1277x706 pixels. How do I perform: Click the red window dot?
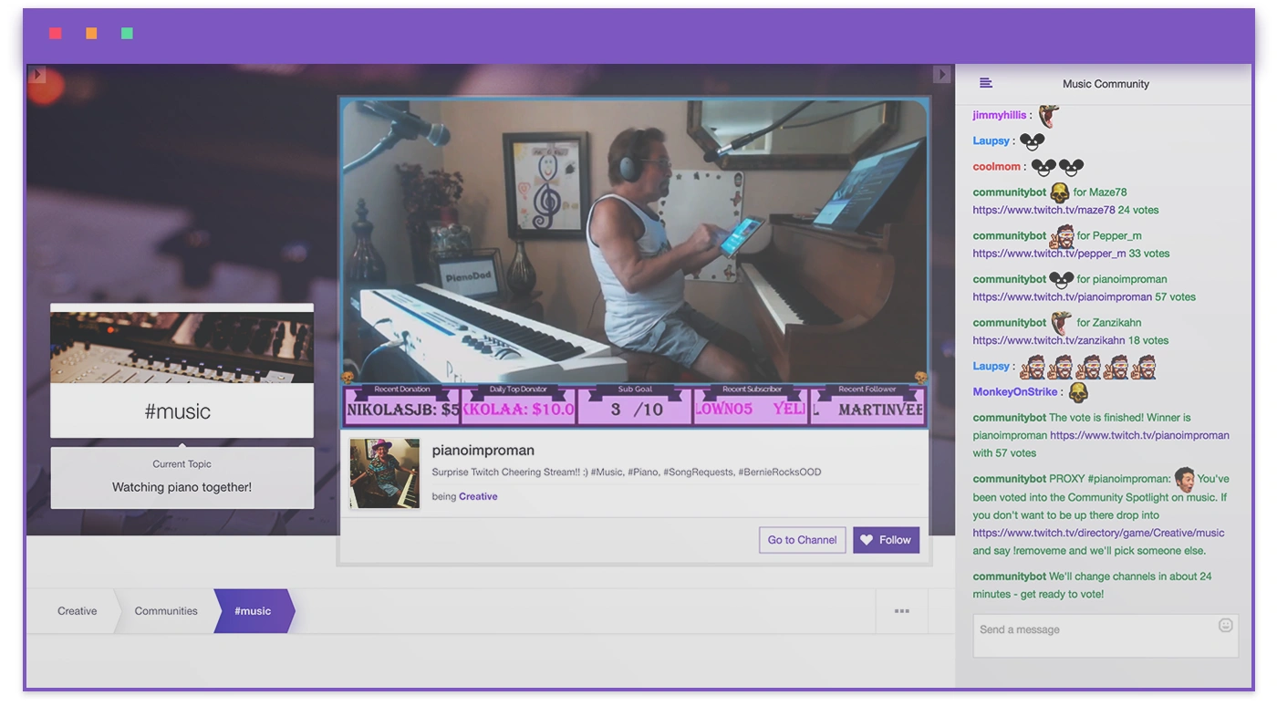click(x=56, y=34)
